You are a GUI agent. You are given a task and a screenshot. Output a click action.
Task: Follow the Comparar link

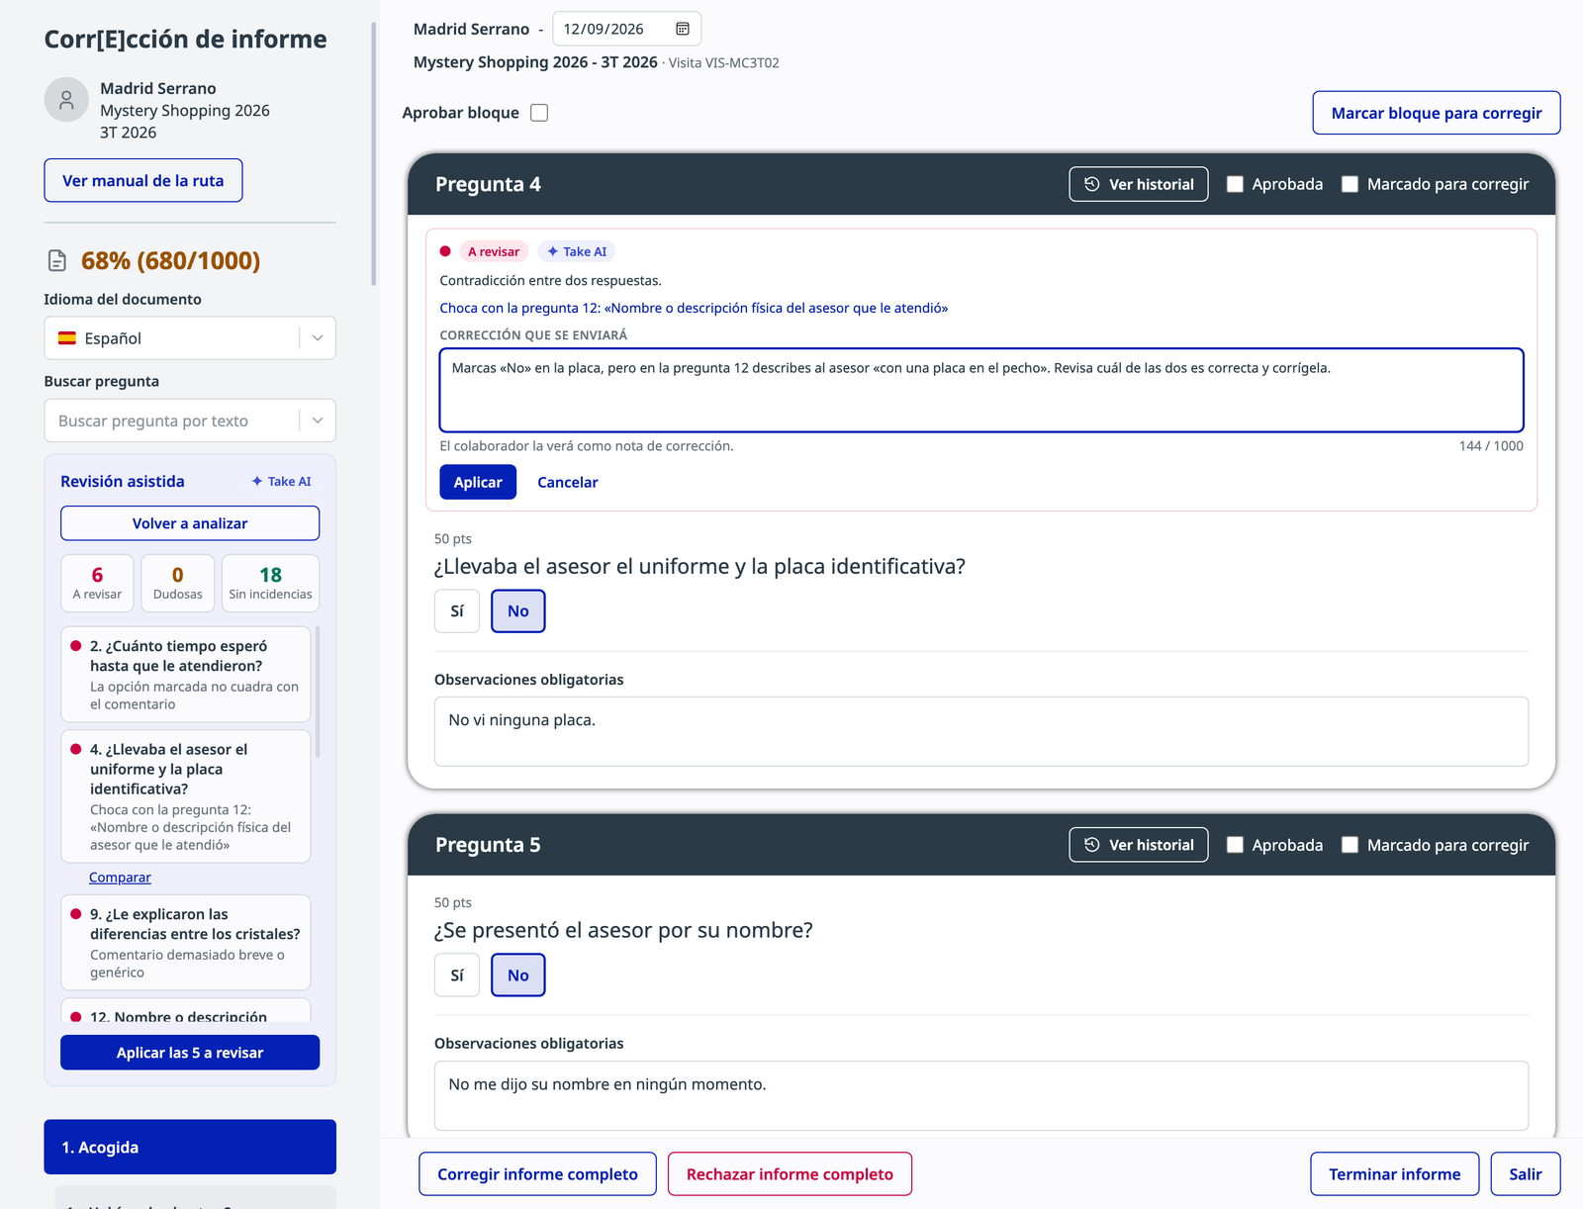click(x=120, y=878)
